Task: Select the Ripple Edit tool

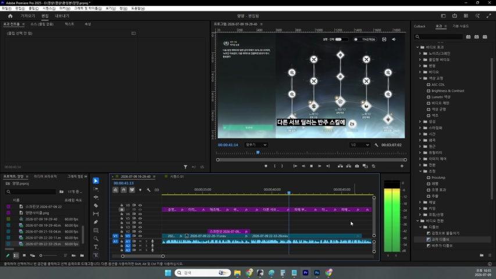Action: pos(96,197)
